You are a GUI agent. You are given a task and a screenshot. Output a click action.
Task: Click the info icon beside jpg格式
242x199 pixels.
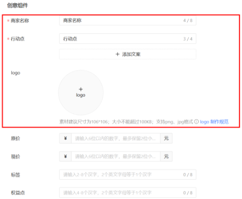click(196, 121)
